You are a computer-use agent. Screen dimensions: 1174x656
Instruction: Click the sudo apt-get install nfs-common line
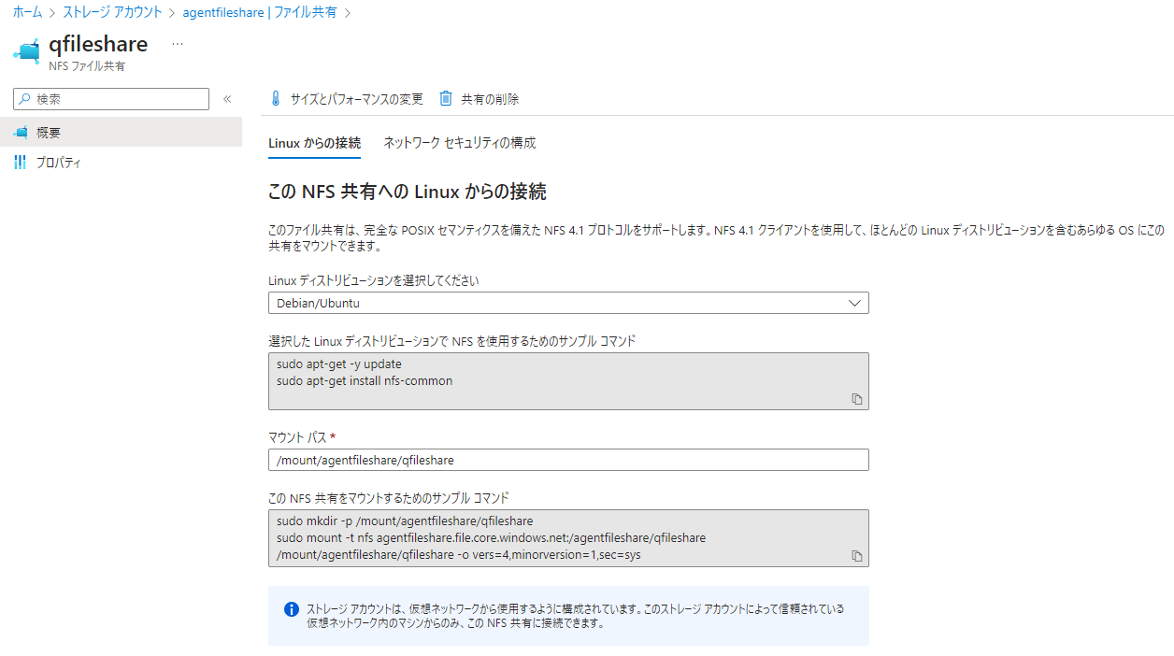coord(365,380)
